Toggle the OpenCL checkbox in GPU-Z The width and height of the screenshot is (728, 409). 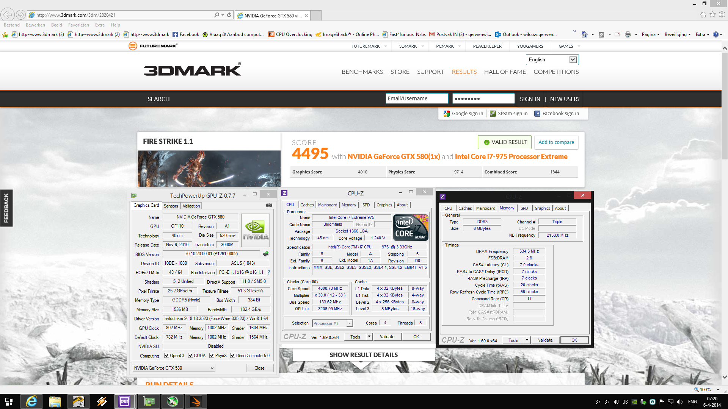(x=166, y=356)
